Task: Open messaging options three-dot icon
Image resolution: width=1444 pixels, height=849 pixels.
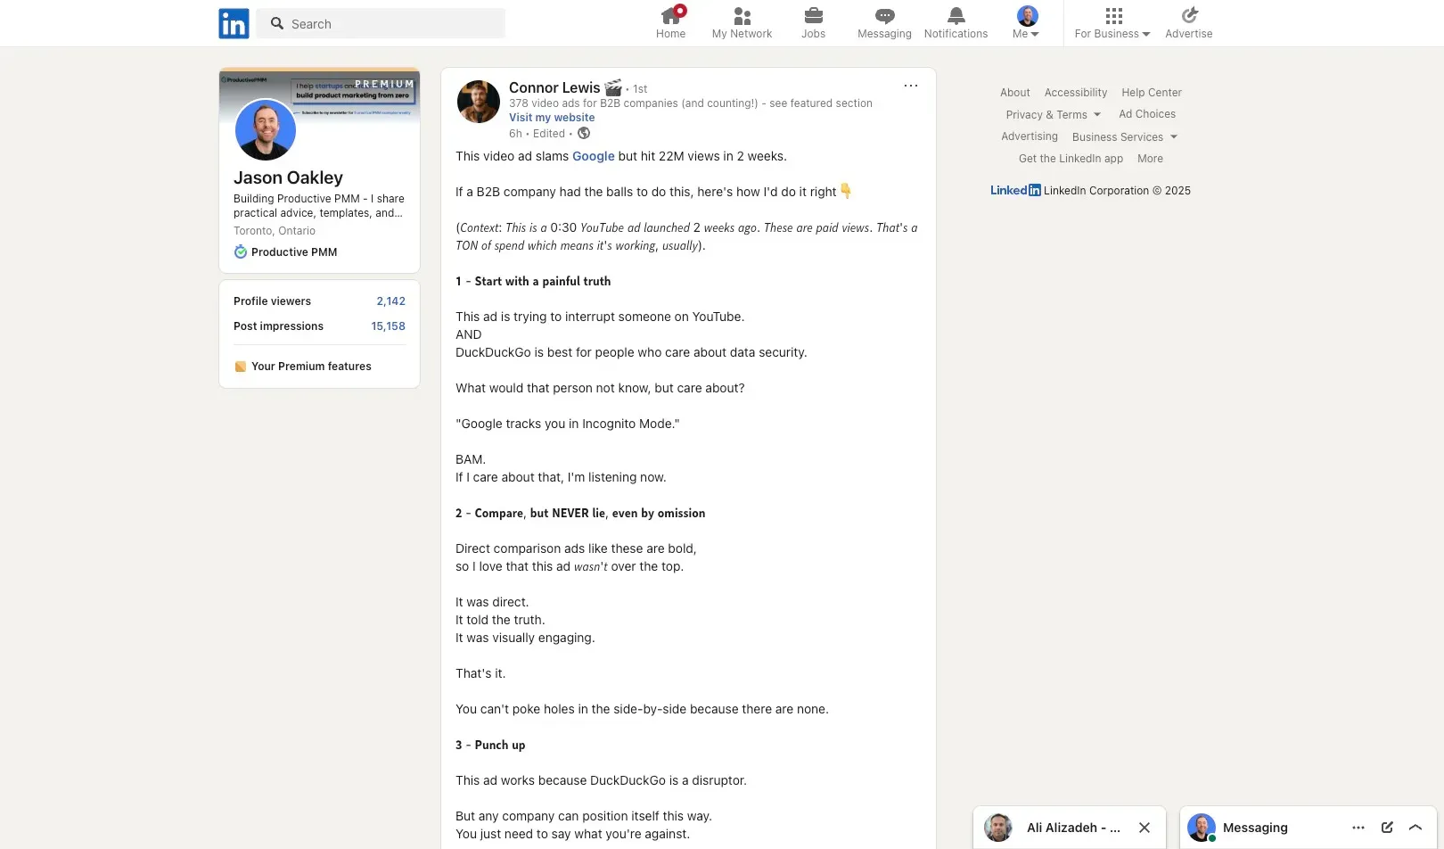Action: point(1358,828)
